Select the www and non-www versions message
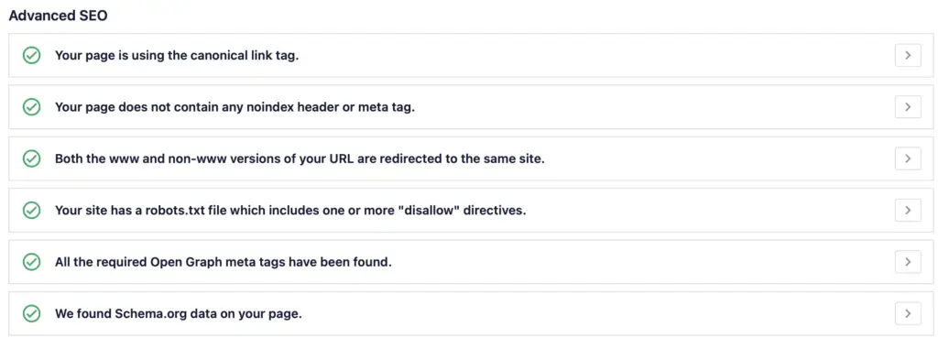The width and height of the screenshot is (938, 338). 300,159
